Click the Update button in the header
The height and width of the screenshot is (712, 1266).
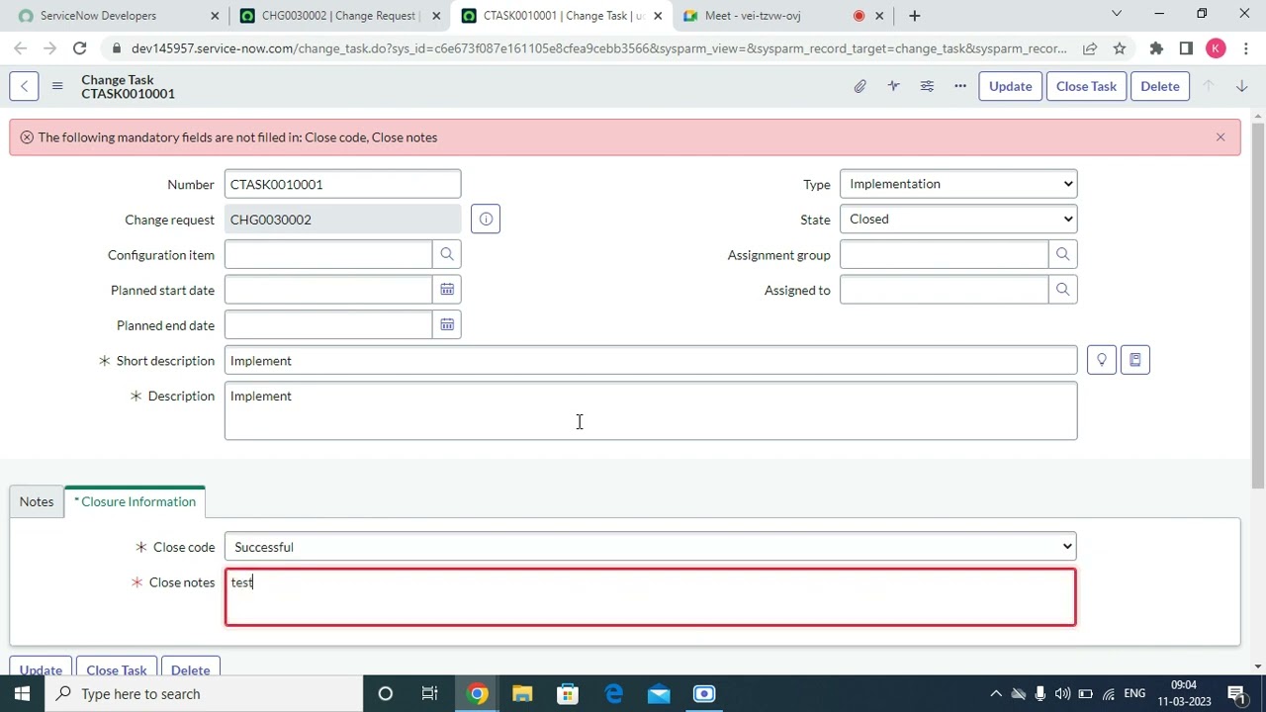(1010, 86)
